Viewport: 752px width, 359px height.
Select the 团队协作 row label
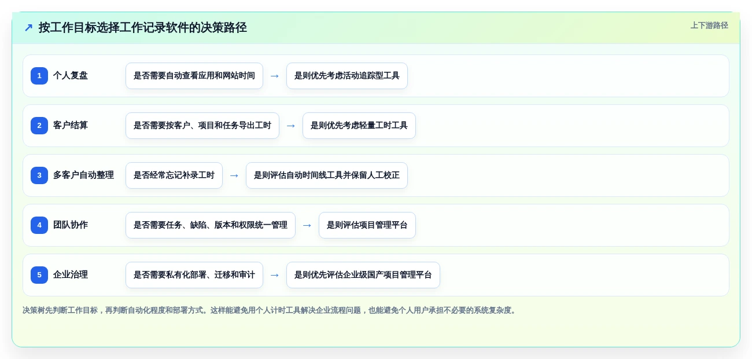[71, 225]
